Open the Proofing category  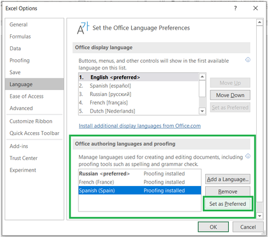pyautogui.click(x=34, y=60)
